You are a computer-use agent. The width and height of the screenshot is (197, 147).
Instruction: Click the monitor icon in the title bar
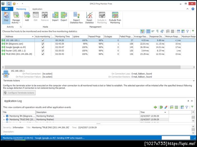click(3, 4)
